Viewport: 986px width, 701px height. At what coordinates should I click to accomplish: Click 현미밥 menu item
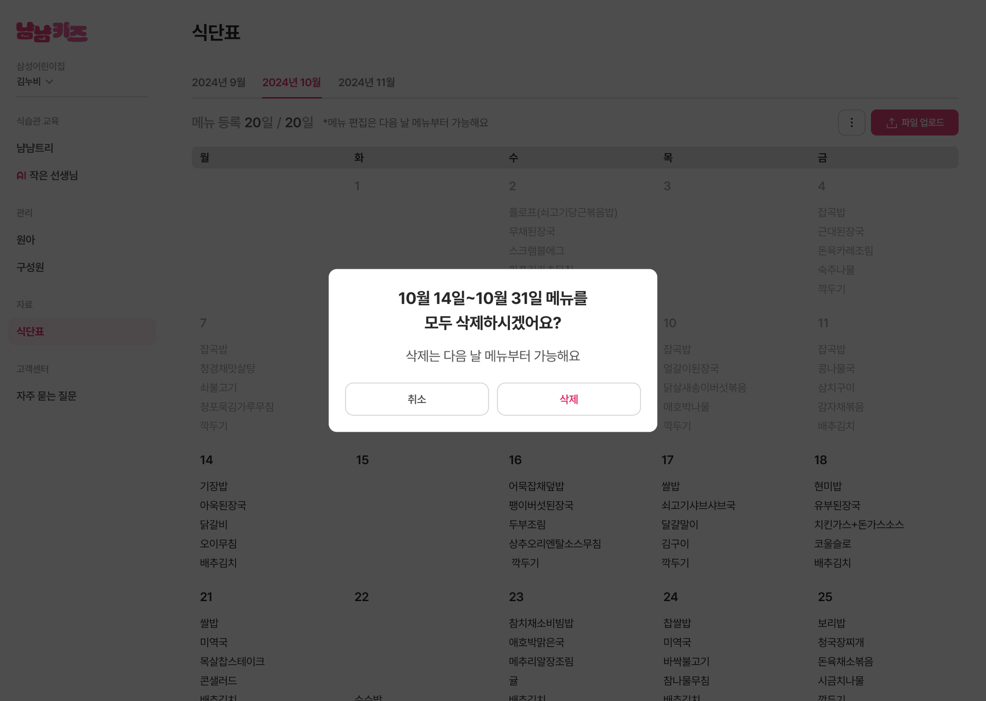(x=828, y=486)
